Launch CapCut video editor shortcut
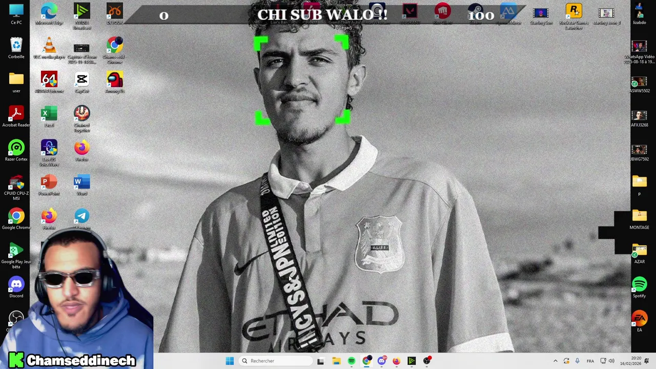 82,82
